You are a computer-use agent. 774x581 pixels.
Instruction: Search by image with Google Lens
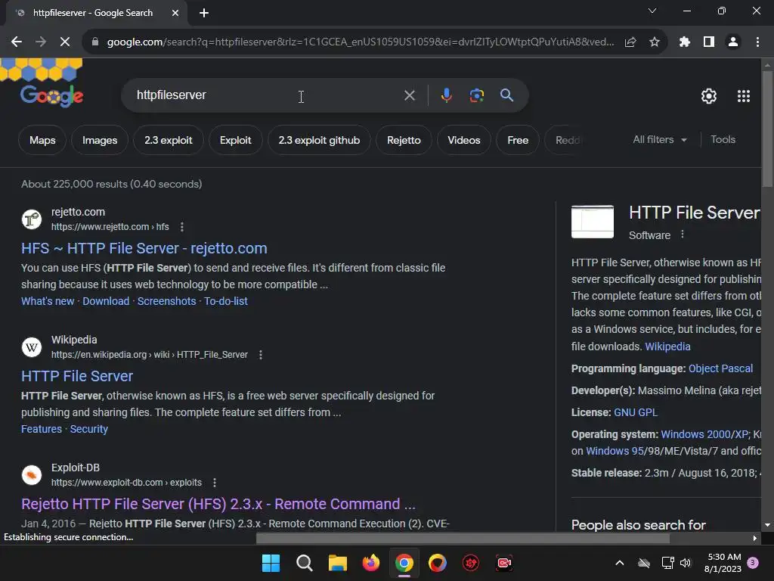click(x=476, y=95)
